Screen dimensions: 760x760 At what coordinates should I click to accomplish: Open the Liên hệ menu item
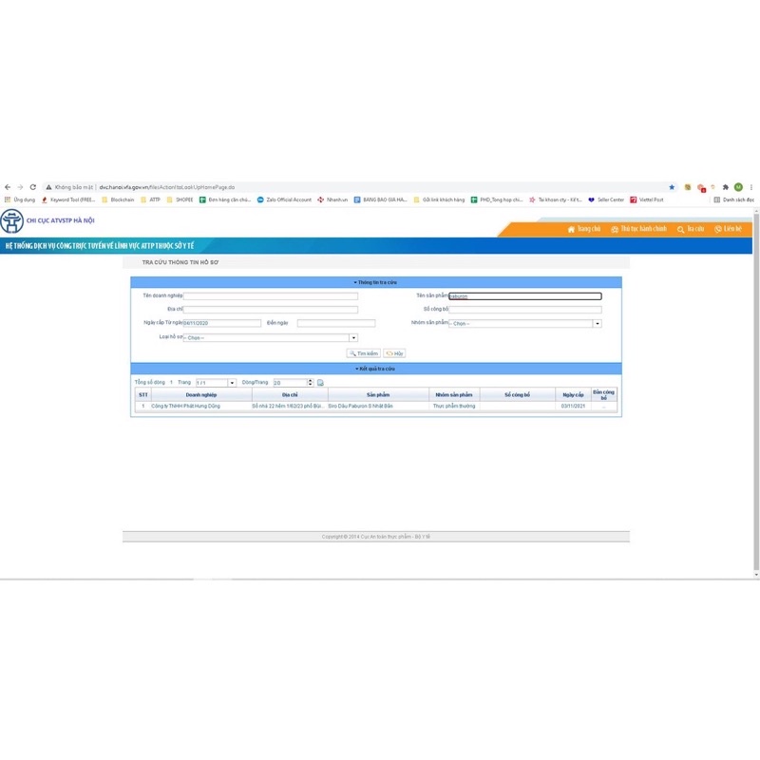point(728,229)
